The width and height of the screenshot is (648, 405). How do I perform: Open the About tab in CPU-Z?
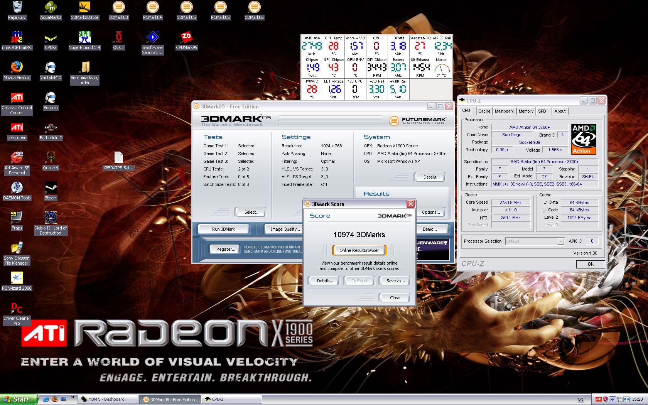tap(560, 111)
